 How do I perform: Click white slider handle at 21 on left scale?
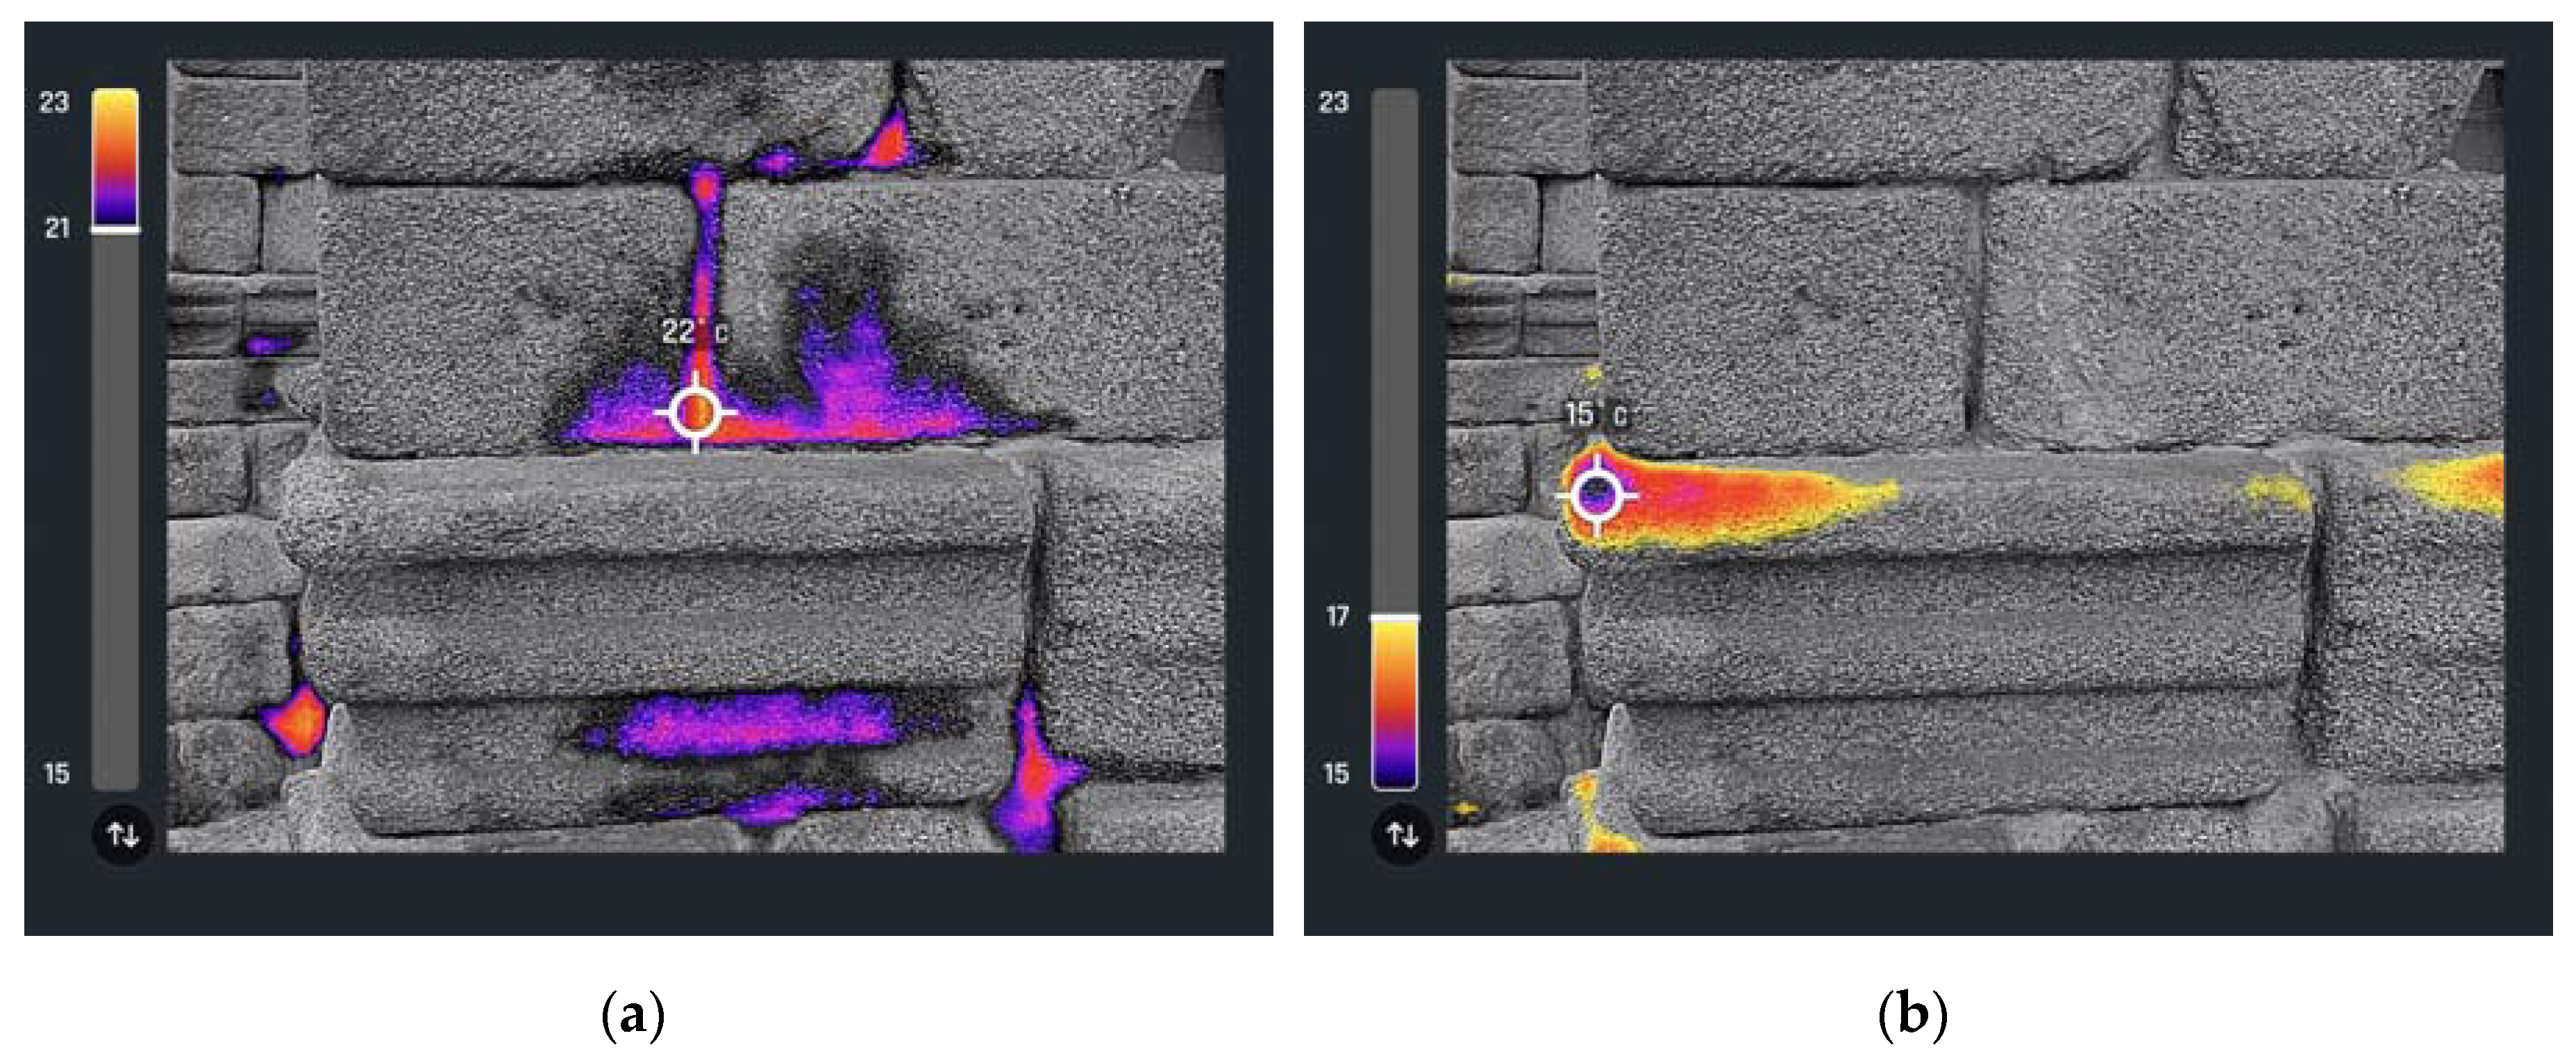coord(116,230)
